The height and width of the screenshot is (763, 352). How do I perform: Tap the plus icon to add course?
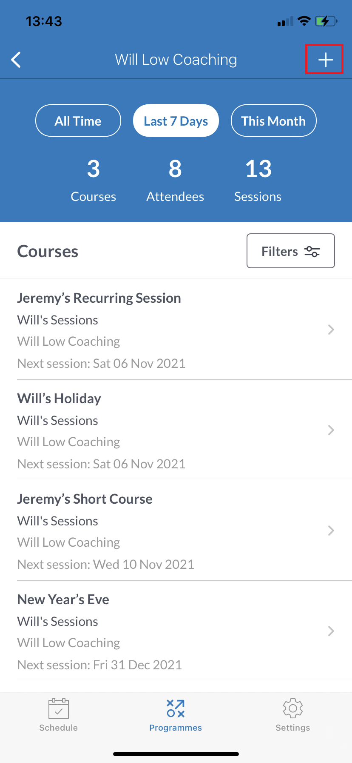pyautogui.click(x=325, y=60)
